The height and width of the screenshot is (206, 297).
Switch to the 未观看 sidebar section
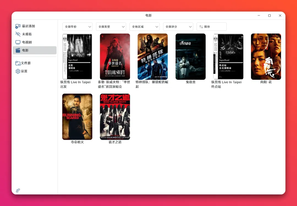(x=27, y=34)
